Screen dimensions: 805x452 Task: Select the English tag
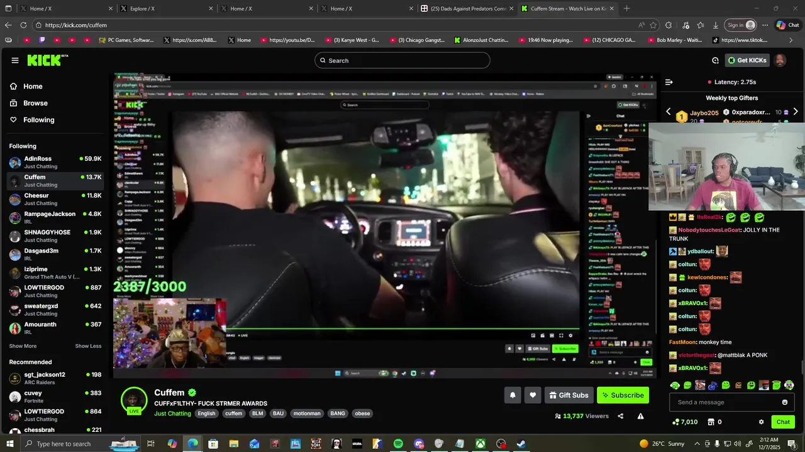(206, 414)
